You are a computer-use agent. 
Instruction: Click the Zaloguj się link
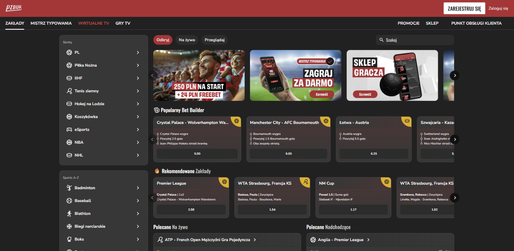498,8
